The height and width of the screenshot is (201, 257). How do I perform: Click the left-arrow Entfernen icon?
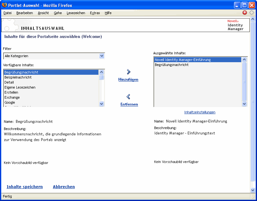click(x=128, y=96)
